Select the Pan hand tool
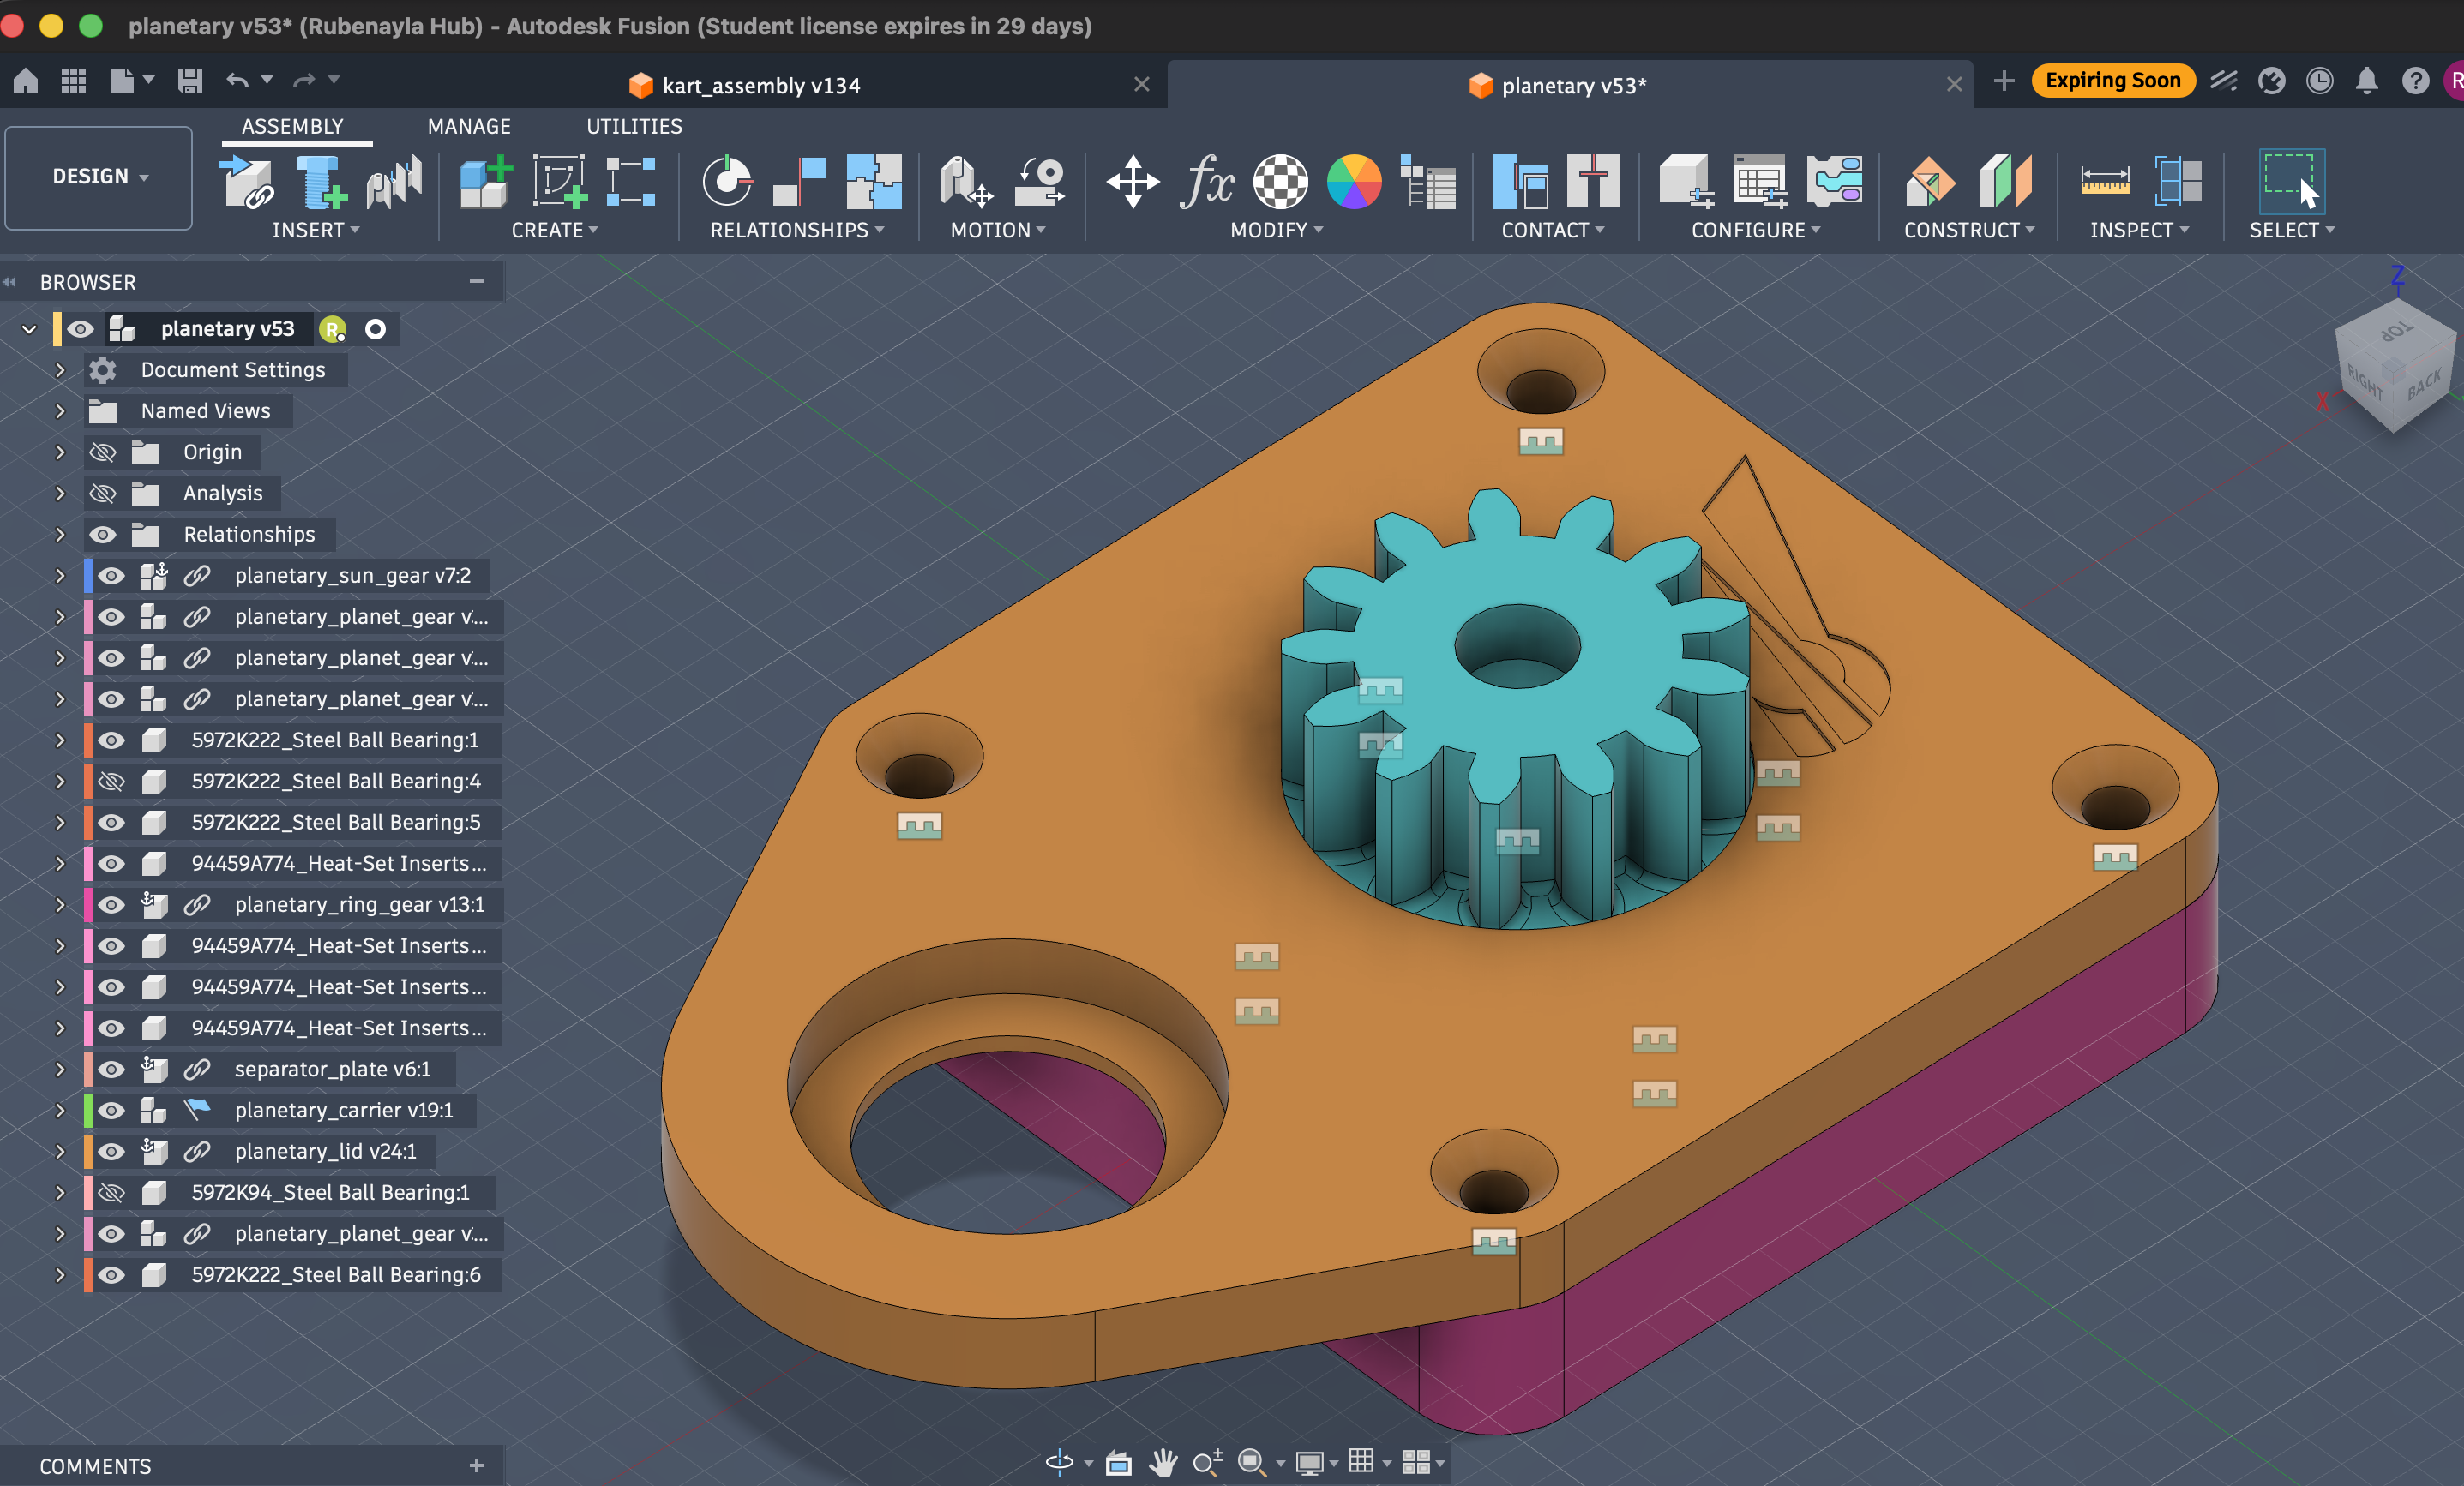This screenshot has width=2464, height=1486. 1162,1462
